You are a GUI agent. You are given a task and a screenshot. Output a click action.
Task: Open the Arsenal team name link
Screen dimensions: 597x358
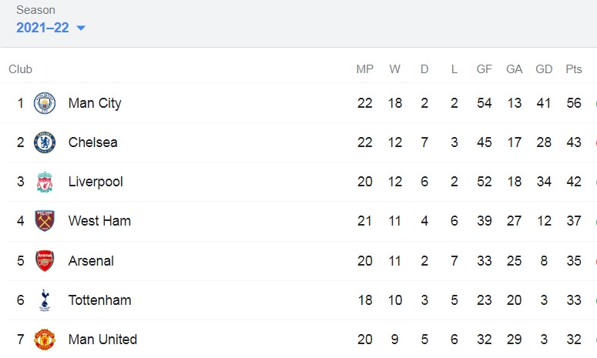pos(91,261)
